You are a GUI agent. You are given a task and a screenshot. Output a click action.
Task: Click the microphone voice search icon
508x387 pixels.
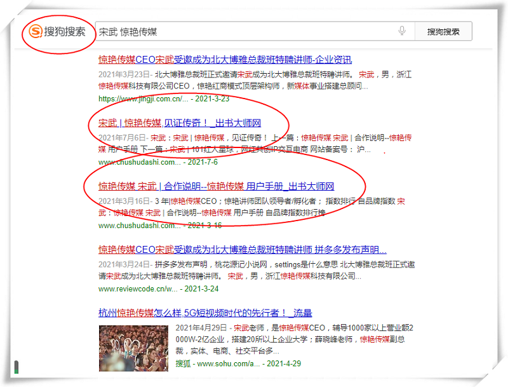pyautogui.click(x=402, y=31)
